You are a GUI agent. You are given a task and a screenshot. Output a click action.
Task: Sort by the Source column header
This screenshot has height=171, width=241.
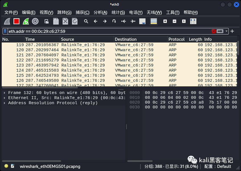point(87,39)
